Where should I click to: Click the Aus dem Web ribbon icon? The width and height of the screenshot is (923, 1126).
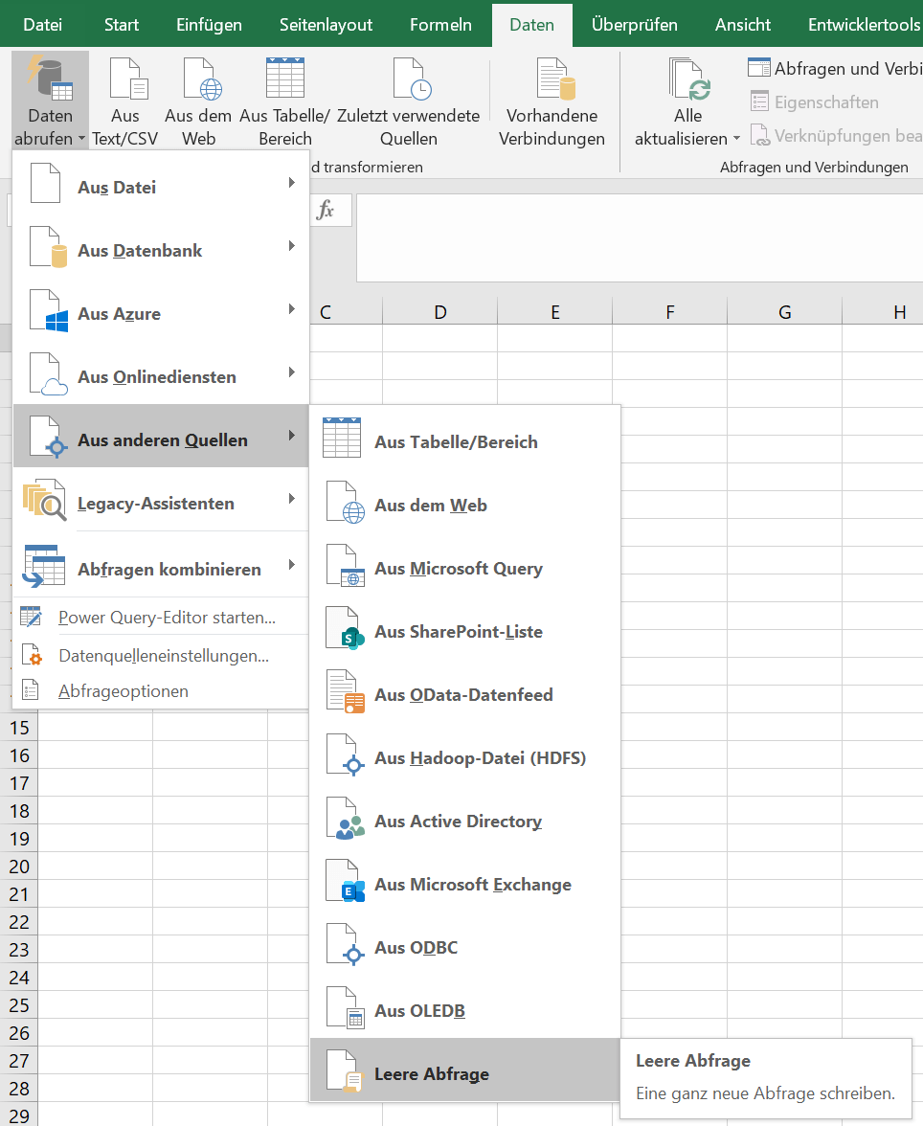tap(203, 79)
